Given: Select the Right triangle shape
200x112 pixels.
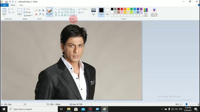Looking at the screenshot, I should [56, 12].
